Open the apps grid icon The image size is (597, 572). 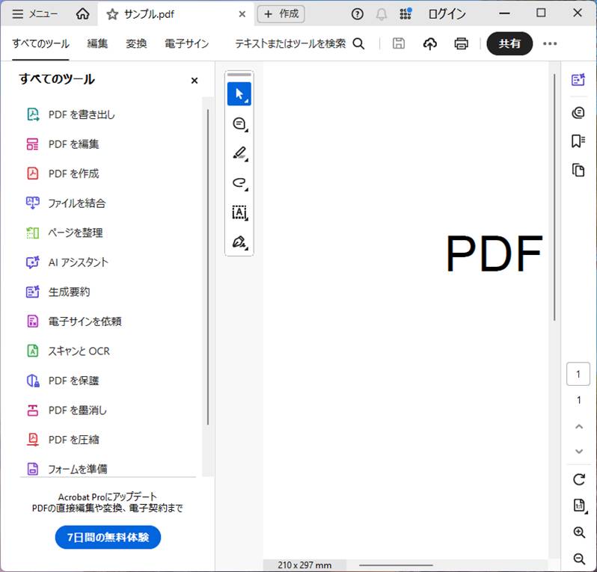[x=405, y=14]
